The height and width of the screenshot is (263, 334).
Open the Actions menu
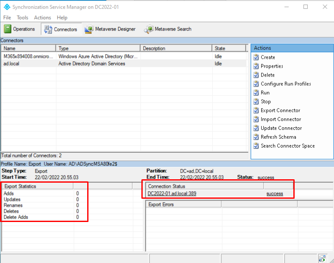42,17
